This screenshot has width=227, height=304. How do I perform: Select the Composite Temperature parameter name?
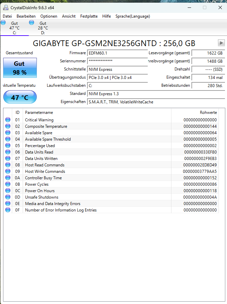tap(46, 126)
